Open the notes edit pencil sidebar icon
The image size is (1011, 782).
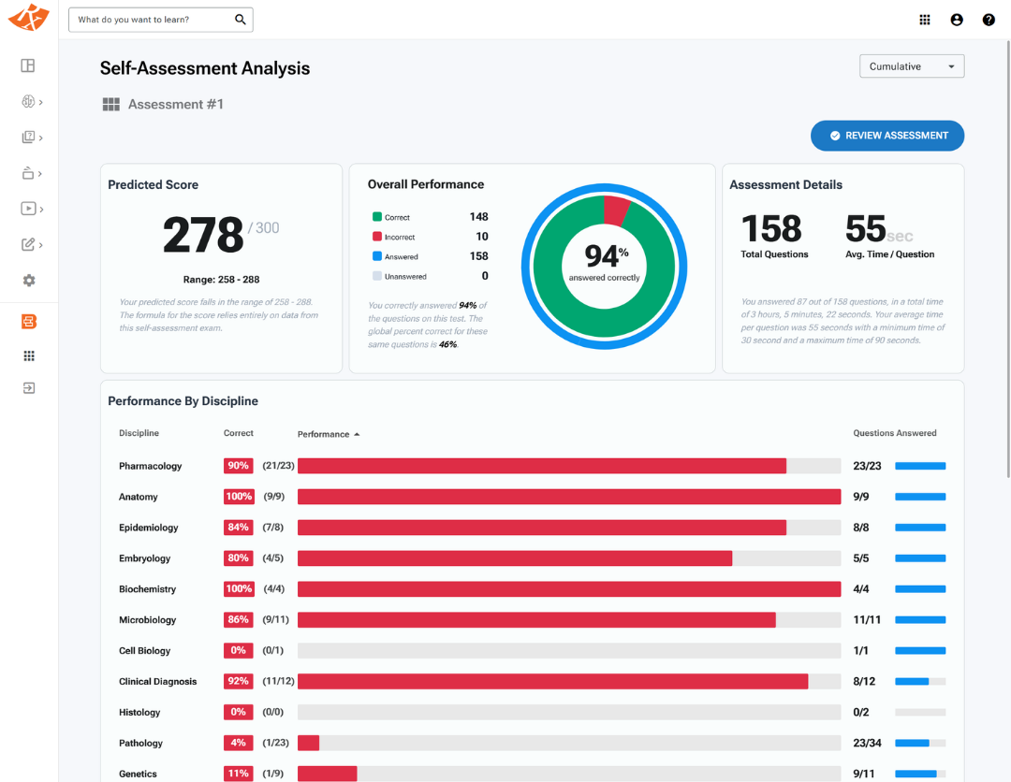[28, 244]
